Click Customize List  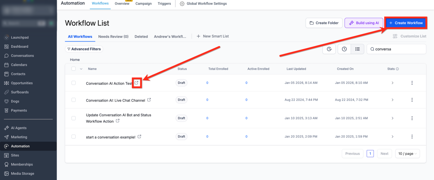pyautogui.click(x=410, y=36)
